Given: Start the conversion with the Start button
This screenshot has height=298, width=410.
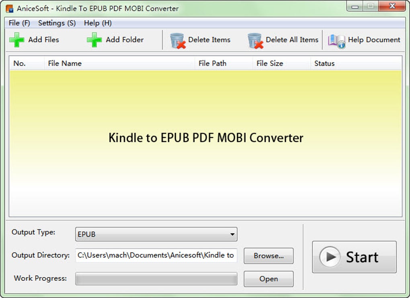Looking at the screenshot, I should pyautogui.click(x=354, y=257).
